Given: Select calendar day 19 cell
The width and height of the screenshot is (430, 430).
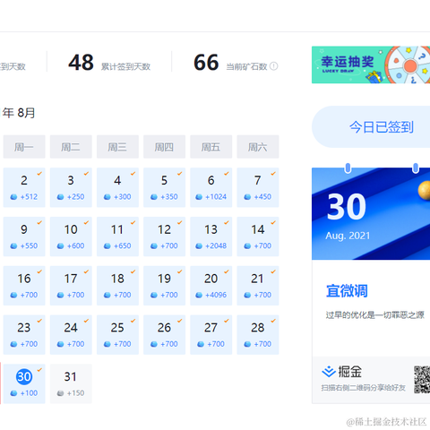Looking at the screenshot, I should (164, 286).
